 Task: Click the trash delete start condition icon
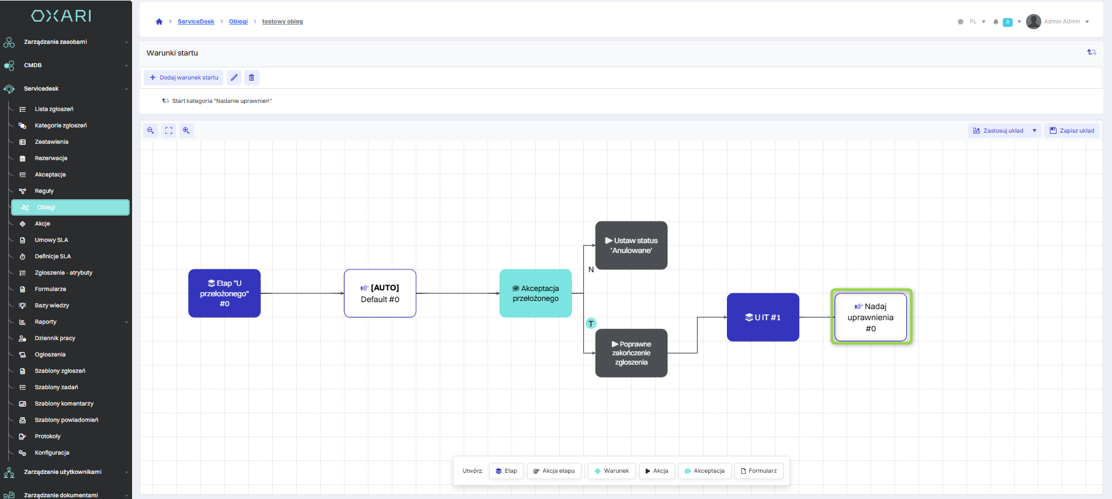[x=252, y=77]
